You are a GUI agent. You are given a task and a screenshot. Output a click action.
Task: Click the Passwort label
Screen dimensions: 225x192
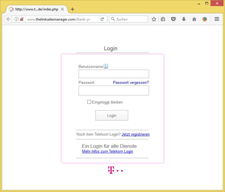(x=86, y=82)
